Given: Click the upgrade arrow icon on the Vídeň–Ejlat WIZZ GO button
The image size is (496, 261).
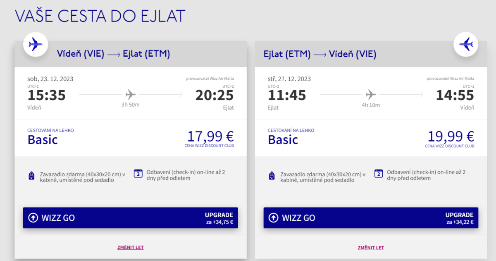Looking at the screenshot, I should point(33,218).
